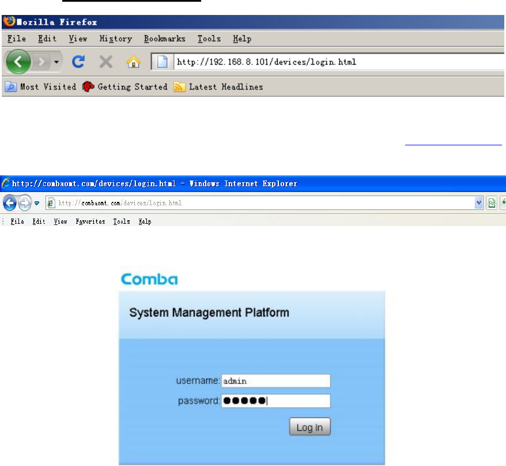Screen dimensions: 506x466
Task: Open Firefox File menu
Action: 17,39
